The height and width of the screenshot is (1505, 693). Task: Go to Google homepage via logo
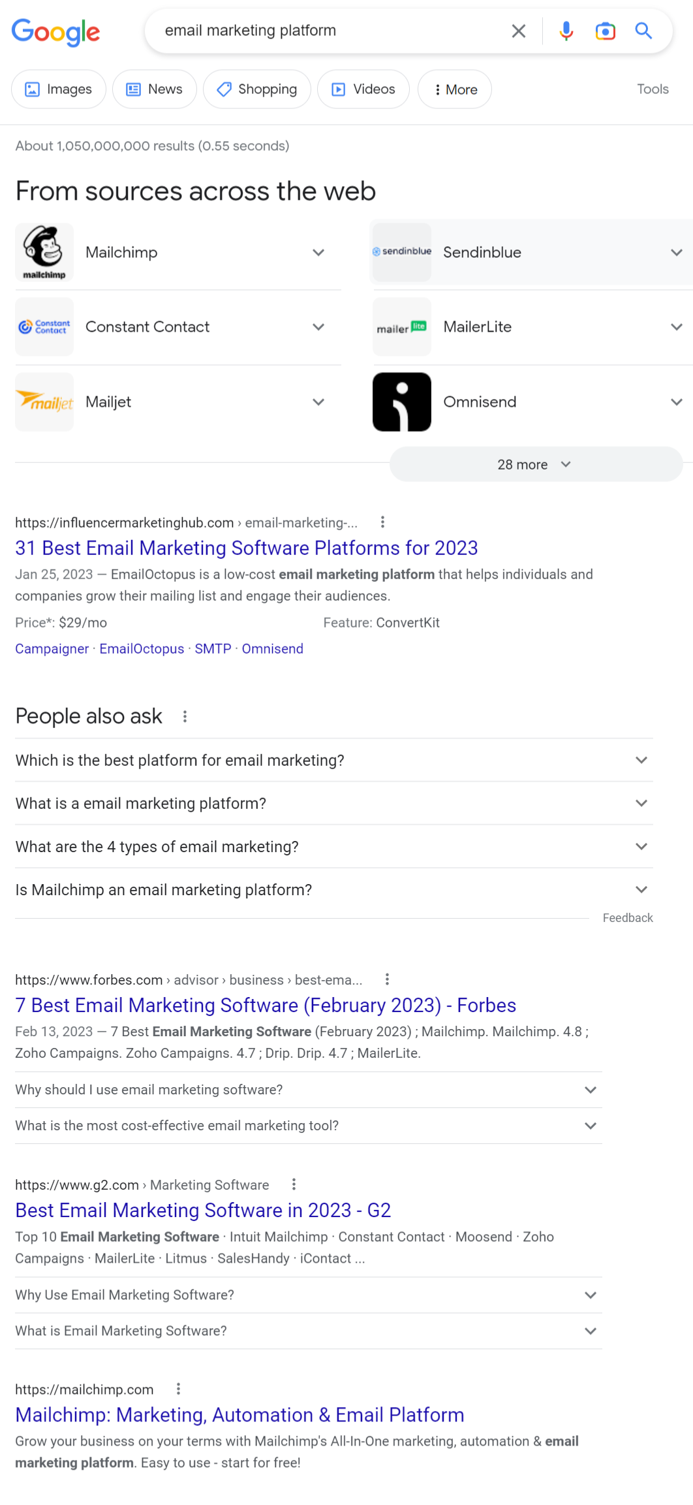click(56, 31)
